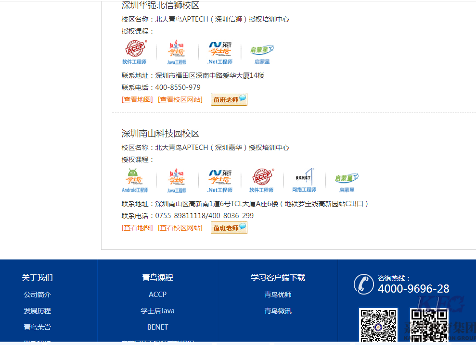
Task: Click 深圳南山科技园校区 heading
Action: [x=160, y=134]
